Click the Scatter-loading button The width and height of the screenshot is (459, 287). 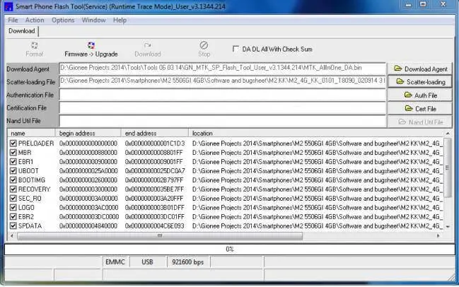[420, 82]
